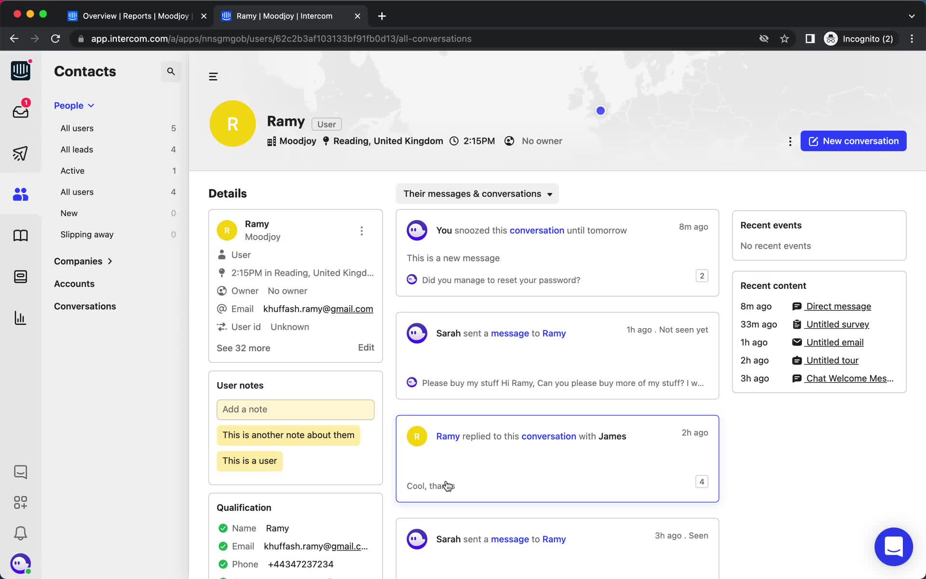Viewport: 926px width, 579px height.
Task: Click note 'This is another note about them'
Action: click(288, 435)
